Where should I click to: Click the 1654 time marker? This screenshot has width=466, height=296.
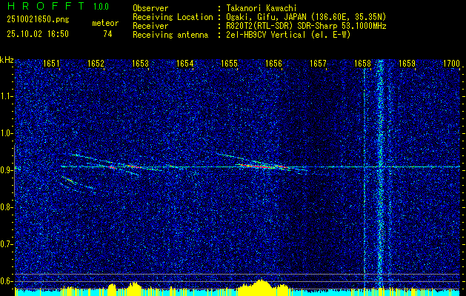185,64
